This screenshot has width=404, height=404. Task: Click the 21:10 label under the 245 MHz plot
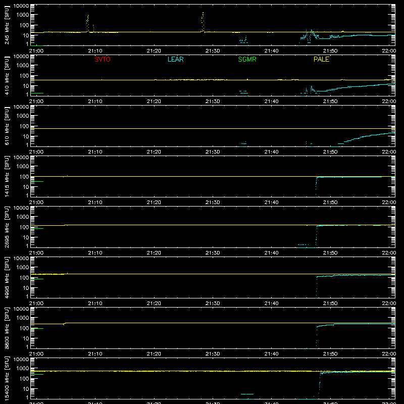tap(95, 51)
